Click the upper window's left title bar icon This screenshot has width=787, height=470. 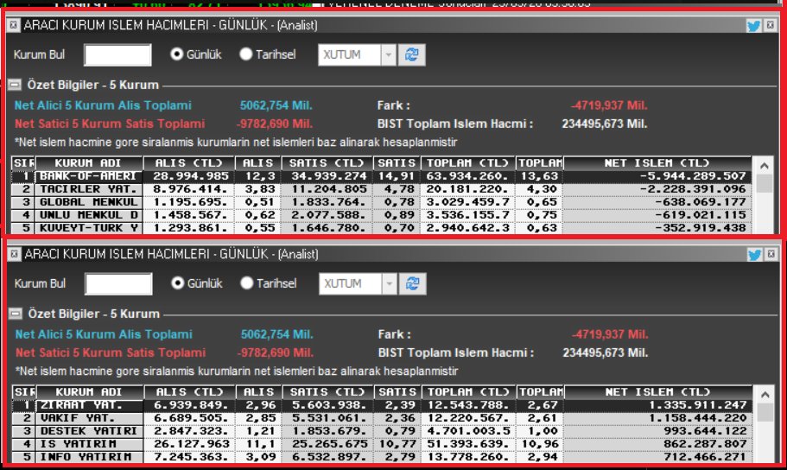pos(13,24)
